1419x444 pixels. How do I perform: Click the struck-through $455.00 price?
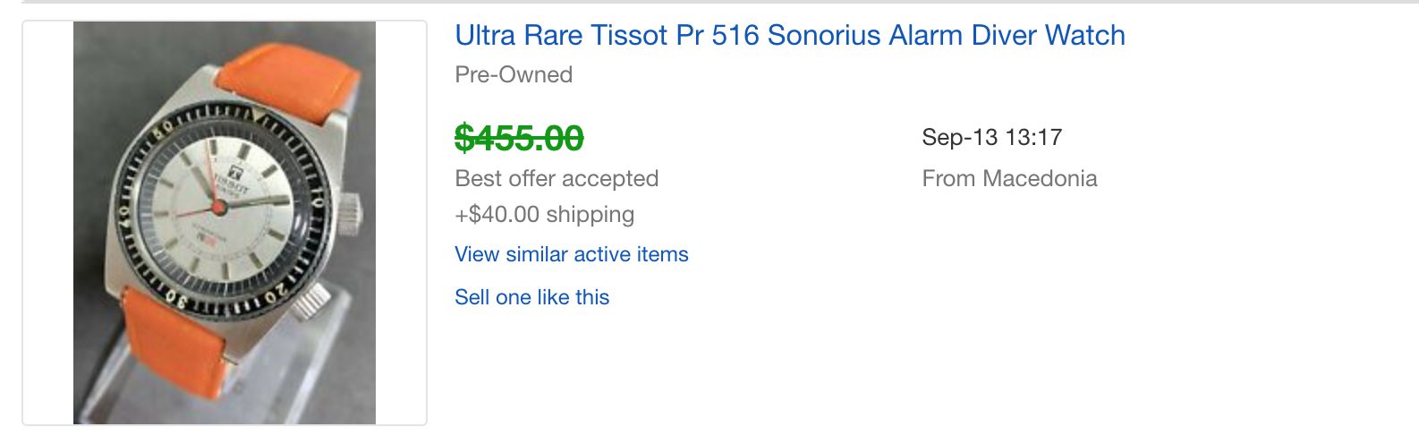tap(519, 138)
